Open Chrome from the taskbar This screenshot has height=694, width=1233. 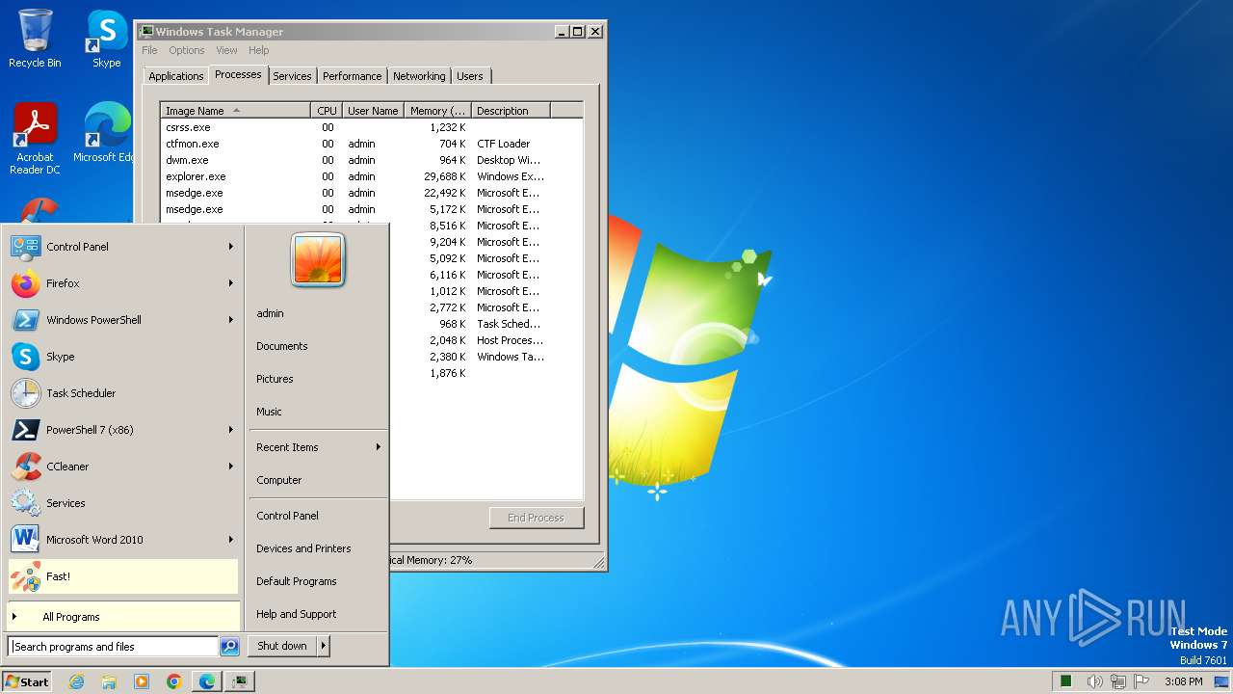[174, 681]
